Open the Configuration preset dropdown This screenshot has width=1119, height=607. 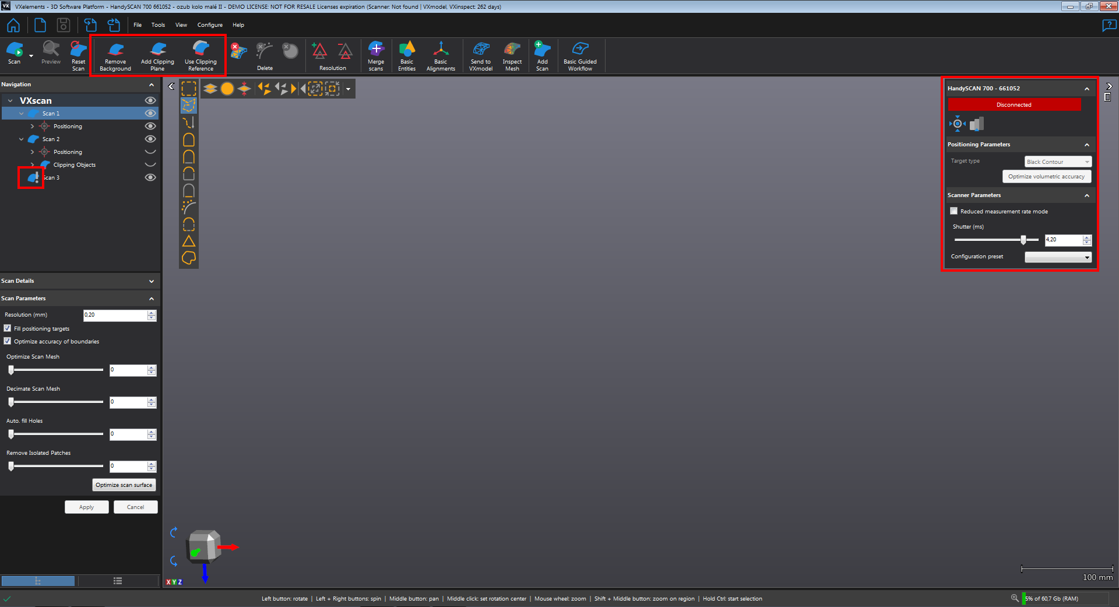[x=1058, y=257]
